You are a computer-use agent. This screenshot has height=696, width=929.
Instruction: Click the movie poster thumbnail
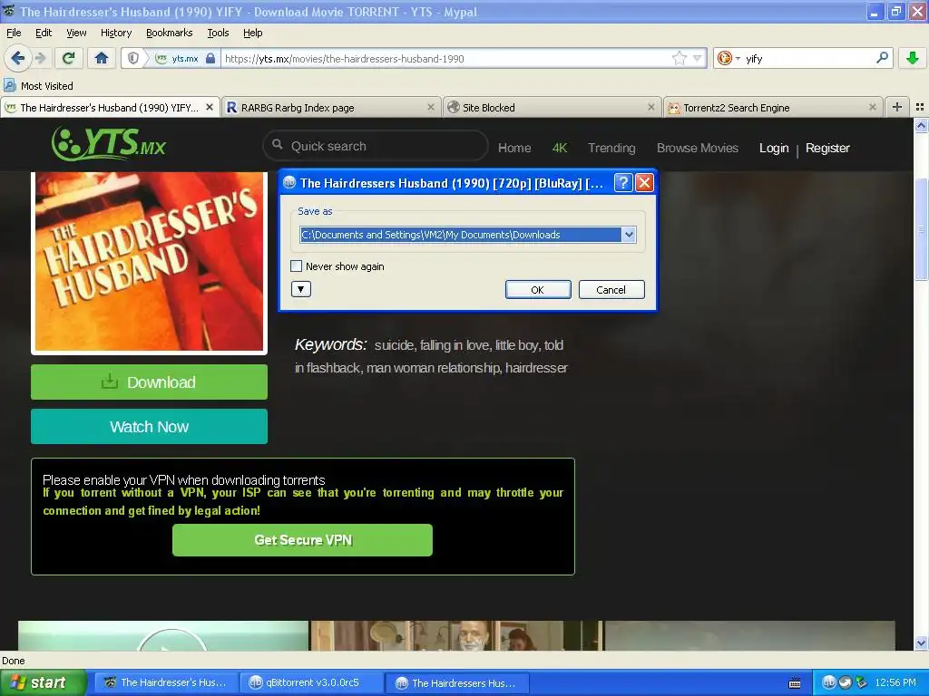(150, 262)
